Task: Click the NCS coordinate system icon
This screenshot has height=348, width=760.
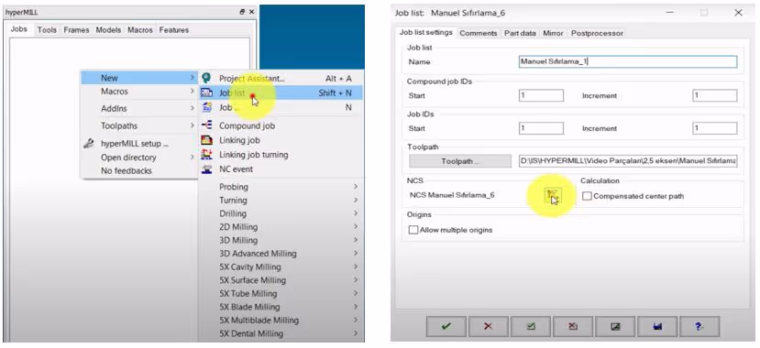Action: click(x=552, y=195)
